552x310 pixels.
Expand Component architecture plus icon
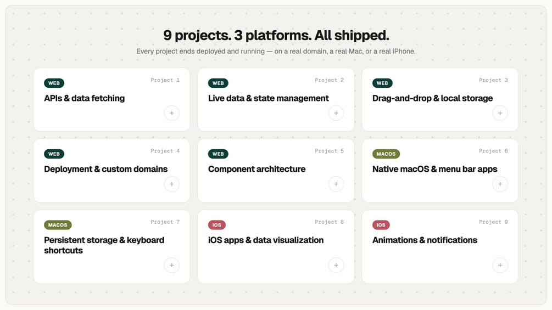pyautogui.click(x=336, y=184)
